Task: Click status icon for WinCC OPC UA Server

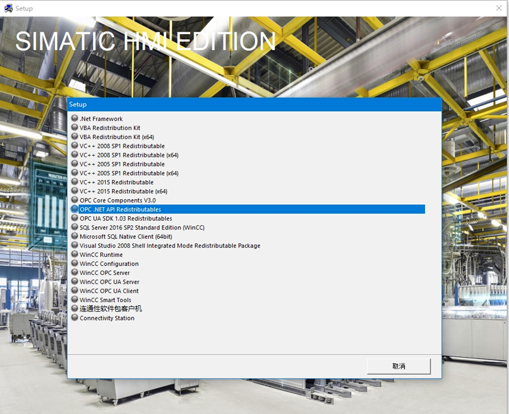Action: tap(75, 281)
